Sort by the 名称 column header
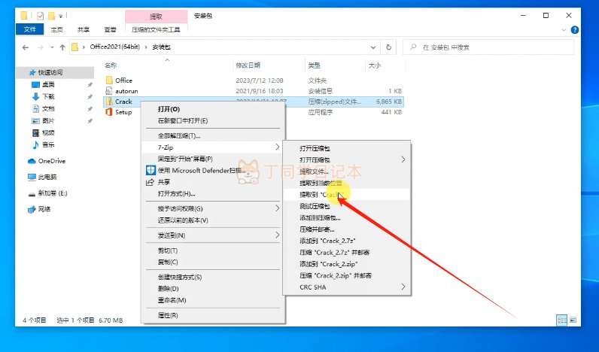 [x=111, y=65]
